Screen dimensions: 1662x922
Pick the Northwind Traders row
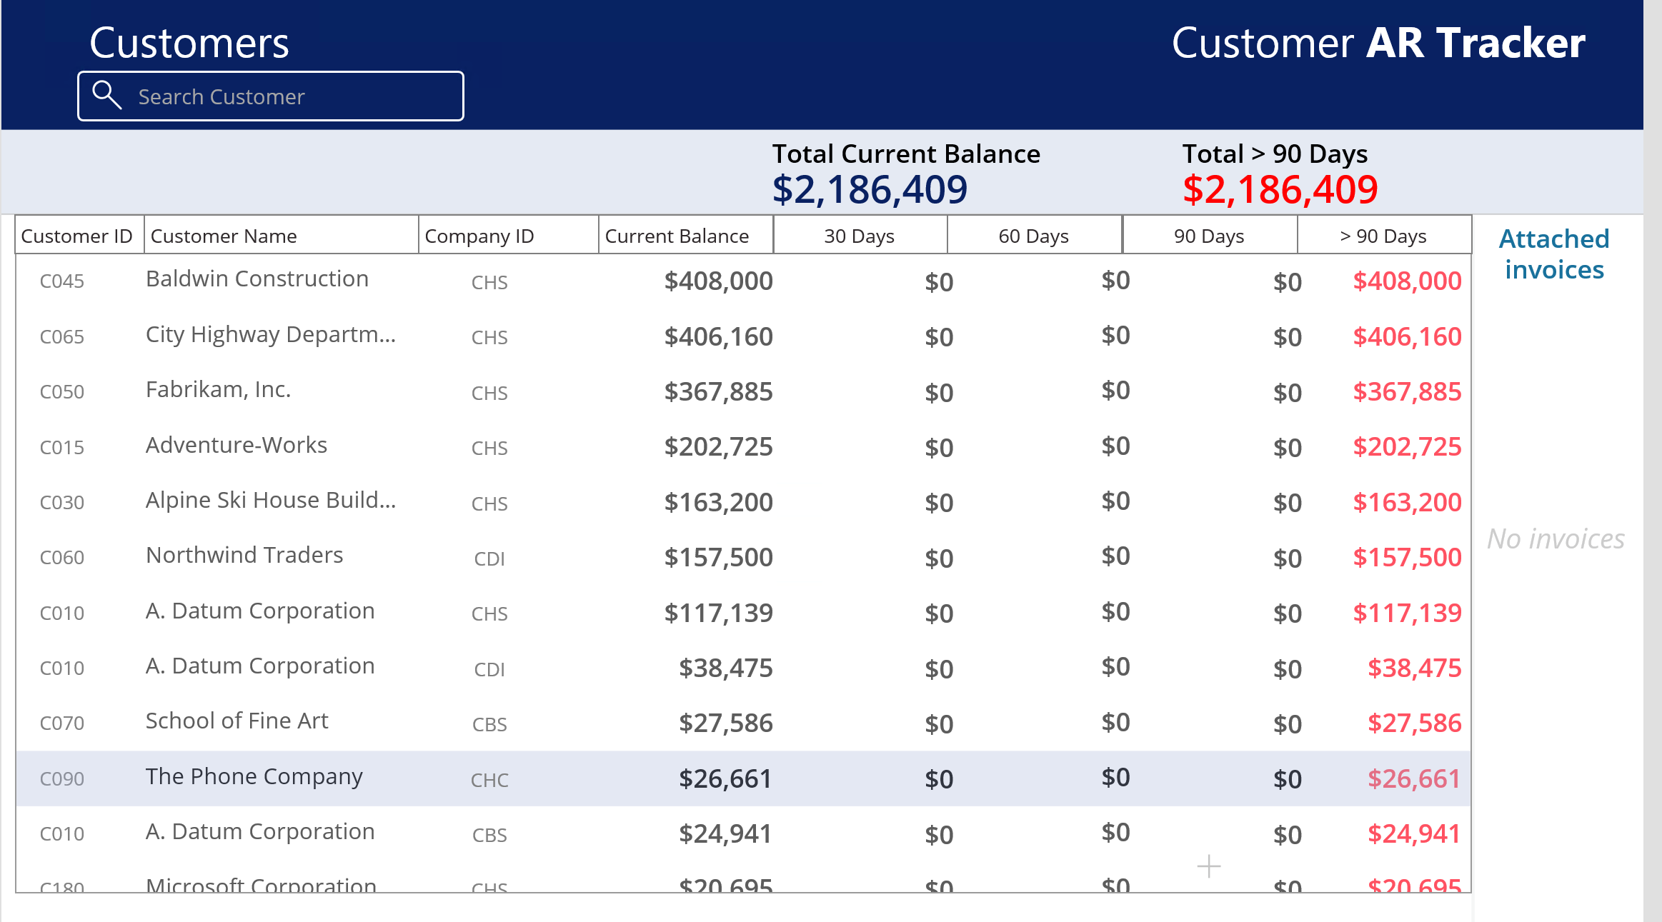[244, 556]
